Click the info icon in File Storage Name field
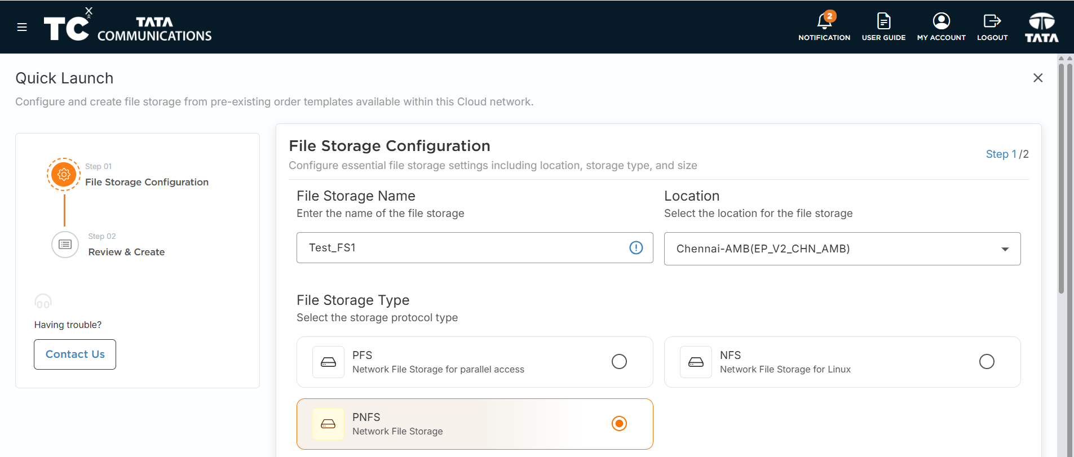Screen dimensions: 1074x457 coord(636,247)
